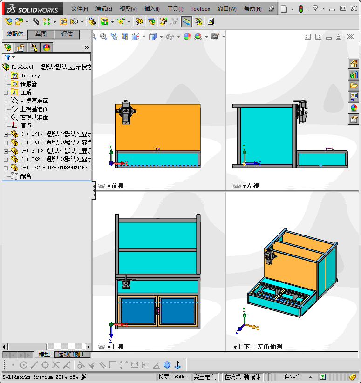Switch to the 运动算例1 motion study tab

[x=71, y=355]
